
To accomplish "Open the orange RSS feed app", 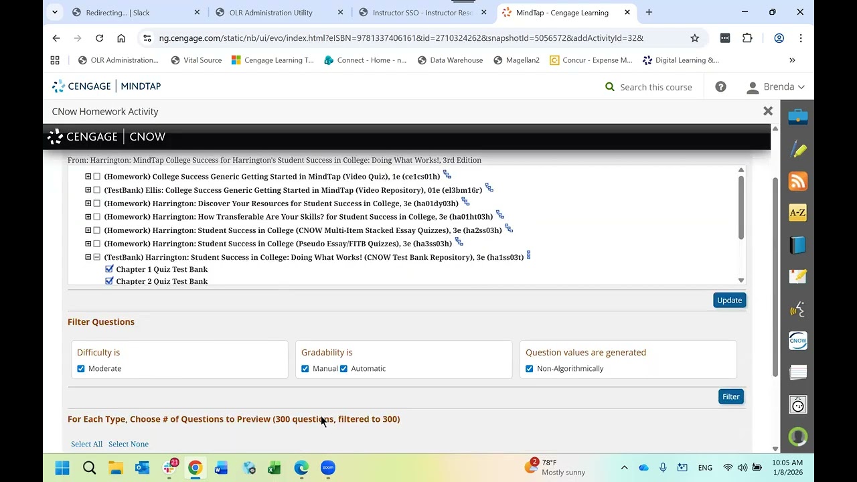I will point(797,181).
